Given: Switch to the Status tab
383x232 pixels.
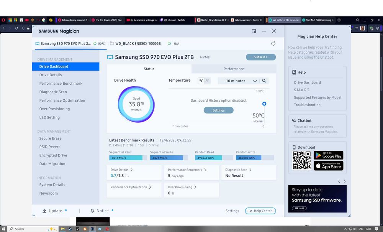Looking at the screenshot, I should [149, 69].
